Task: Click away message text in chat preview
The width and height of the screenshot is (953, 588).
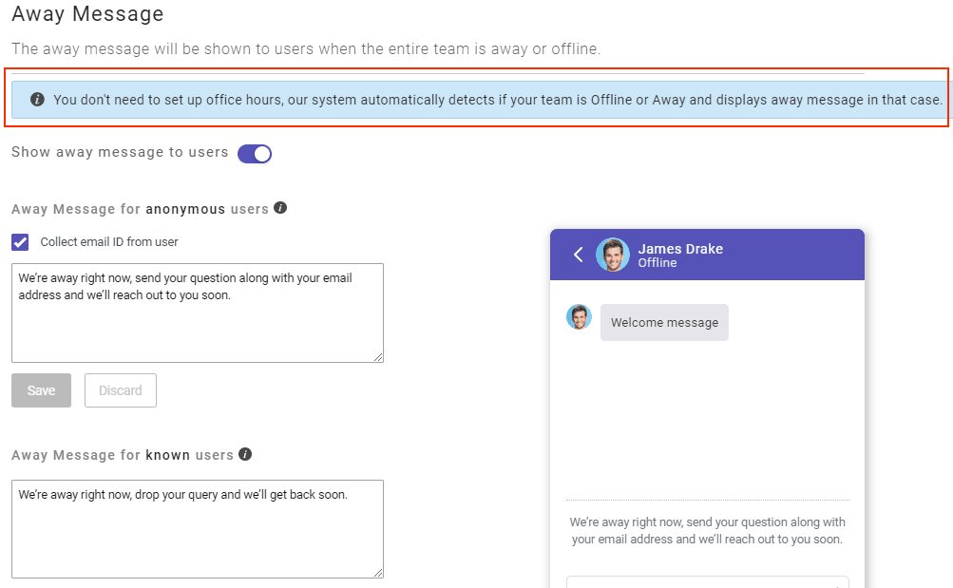Action: (x=707, y=530)
